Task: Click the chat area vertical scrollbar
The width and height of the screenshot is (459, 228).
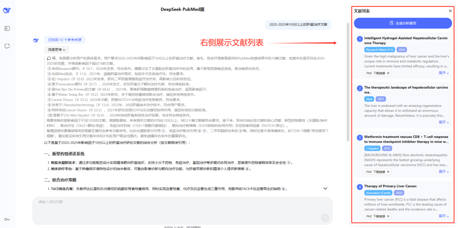Action: [x=348, y=82]
